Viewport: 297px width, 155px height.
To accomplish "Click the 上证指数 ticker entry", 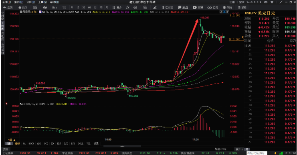I will 8,153.
